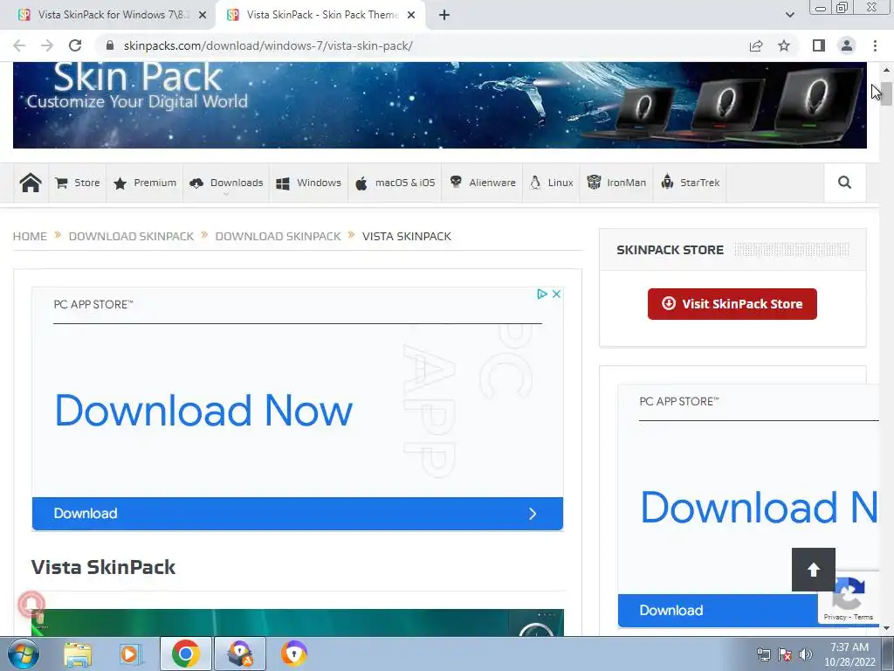Open the Store menu item
The image size is (894, 671).
(x=78, y=183)
